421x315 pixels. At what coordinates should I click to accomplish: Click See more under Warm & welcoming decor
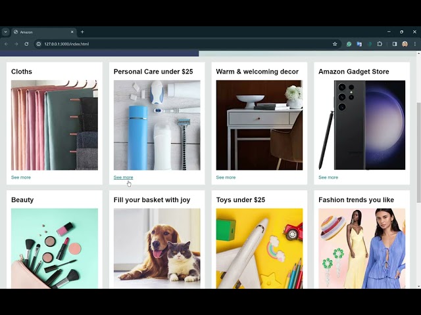point(226,177)
